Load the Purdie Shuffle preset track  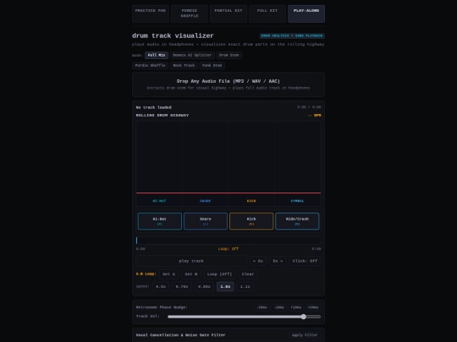pos(150,65)
